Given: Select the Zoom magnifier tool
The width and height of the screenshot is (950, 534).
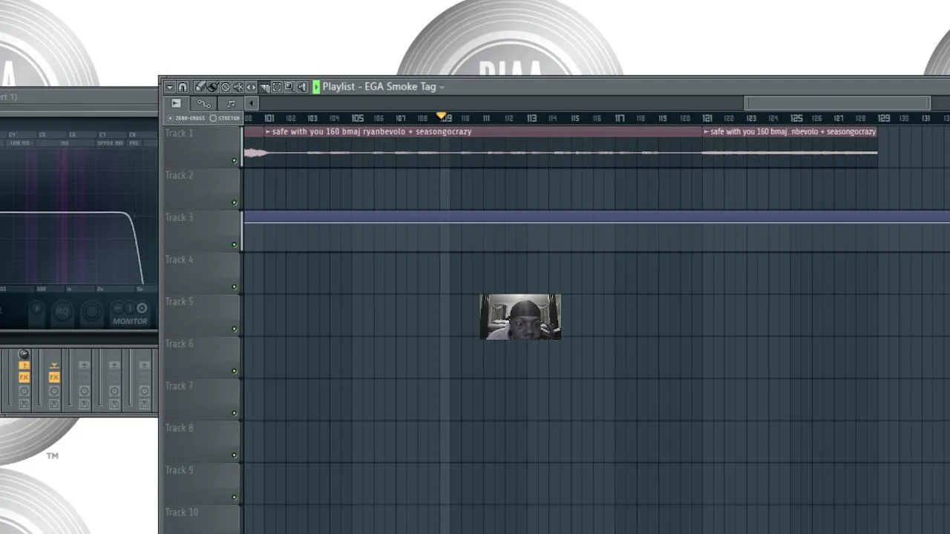Looking at the screenshot, I should [x=289, y=87].
